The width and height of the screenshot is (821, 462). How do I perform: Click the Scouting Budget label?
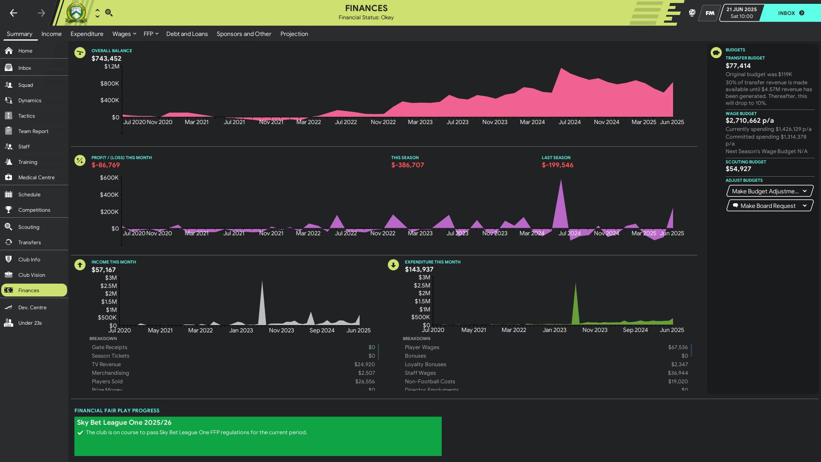pyautogui.click(x=746, y=162)
